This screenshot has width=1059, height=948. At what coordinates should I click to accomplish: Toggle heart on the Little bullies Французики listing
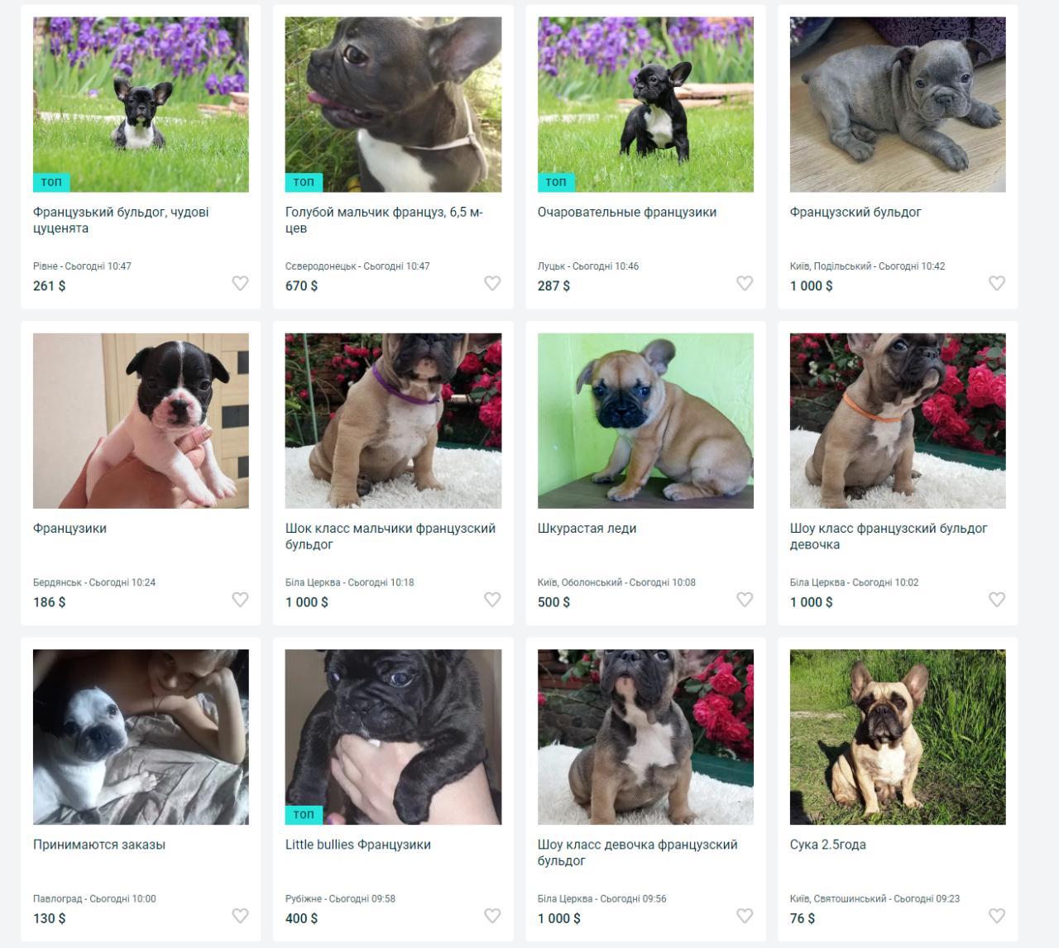click(x=492, y=916)
